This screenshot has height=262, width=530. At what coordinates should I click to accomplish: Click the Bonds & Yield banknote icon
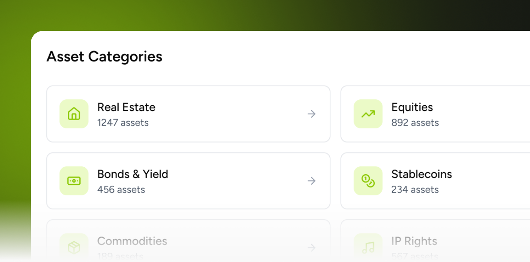(x=74, y=181)
